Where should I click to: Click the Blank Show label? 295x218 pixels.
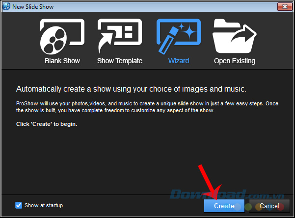click(x=62, y=61)
